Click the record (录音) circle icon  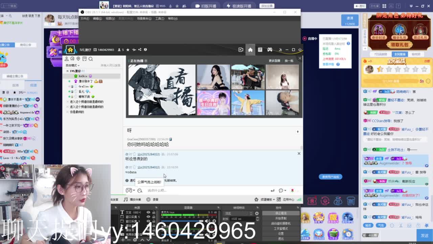pos(148,199)
